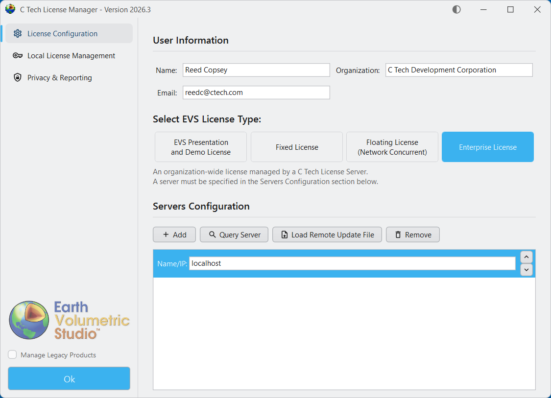Click the settings gear icon beside License Configuration
Image resolution: width=551 pixels, height=398 pixels.
[18, 33]
